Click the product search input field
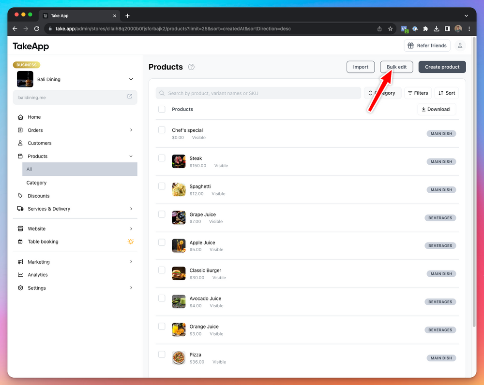The width and height of the screenshot is (484, 385). coord(258,93)
